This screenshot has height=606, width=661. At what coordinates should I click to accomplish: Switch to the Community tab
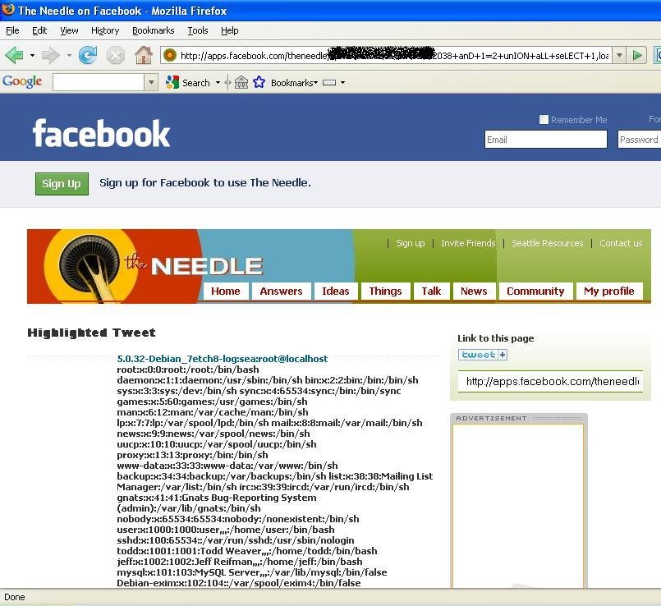pos(535,291)
